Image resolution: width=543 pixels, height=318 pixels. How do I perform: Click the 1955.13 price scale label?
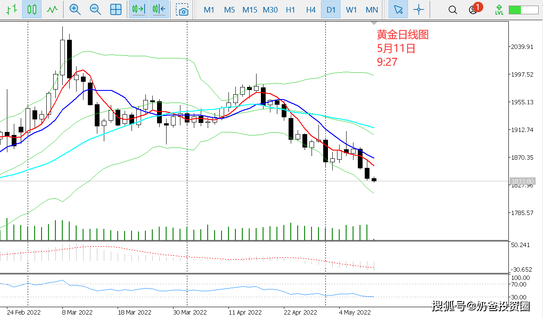[522, 102]
